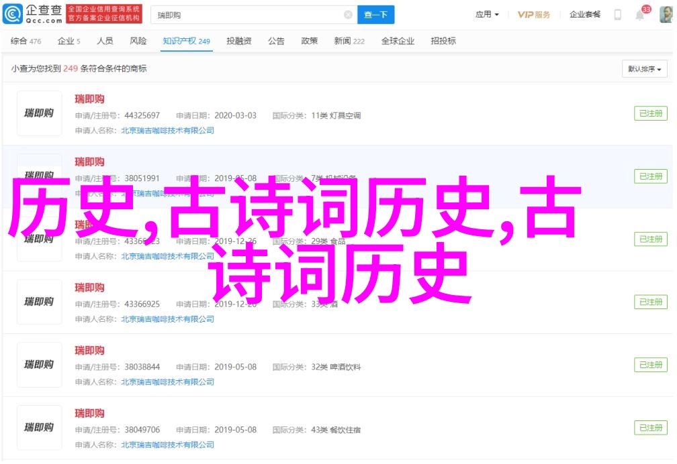The image size is (677, 464).
Task: Open the VIP服务 link
Action: tap(534, 15)
